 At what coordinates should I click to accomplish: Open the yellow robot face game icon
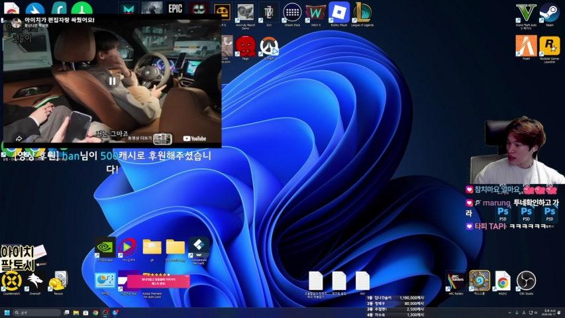tap(222, 11)
